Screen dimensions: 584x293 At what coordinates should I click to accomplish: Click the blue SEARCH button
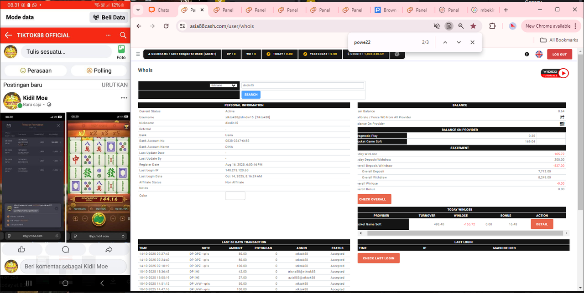(x=251, y=95)
